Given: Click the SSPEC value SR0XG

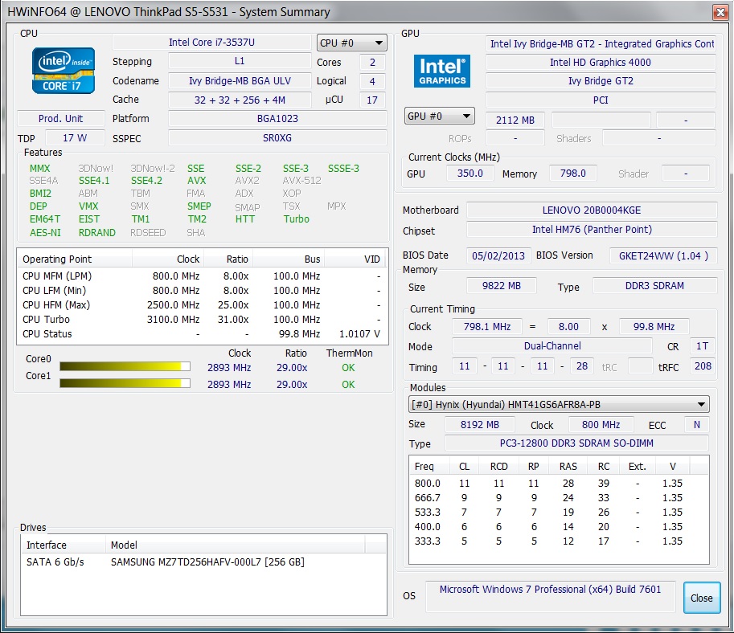Looking at the screenshot, I should [x=277, y=138].
